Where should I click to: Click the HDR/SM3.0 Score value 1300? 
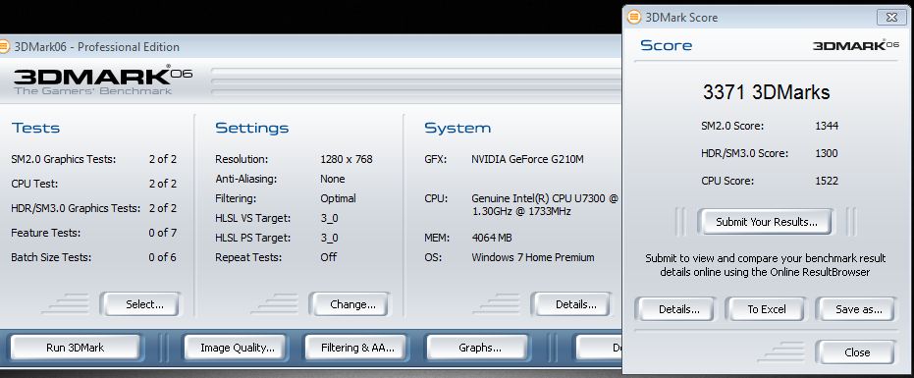(x=827, y=153)
